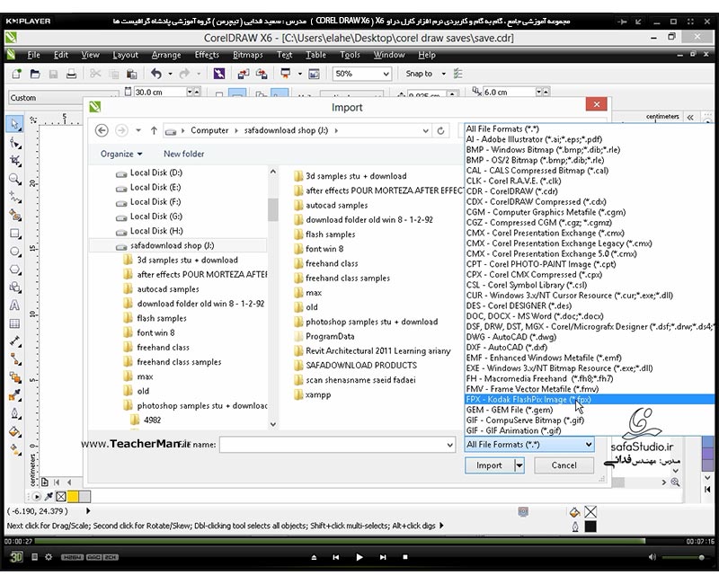Click the Cancel button in the Import dialog
719x584 pixels.
click(x=564, y=465)
